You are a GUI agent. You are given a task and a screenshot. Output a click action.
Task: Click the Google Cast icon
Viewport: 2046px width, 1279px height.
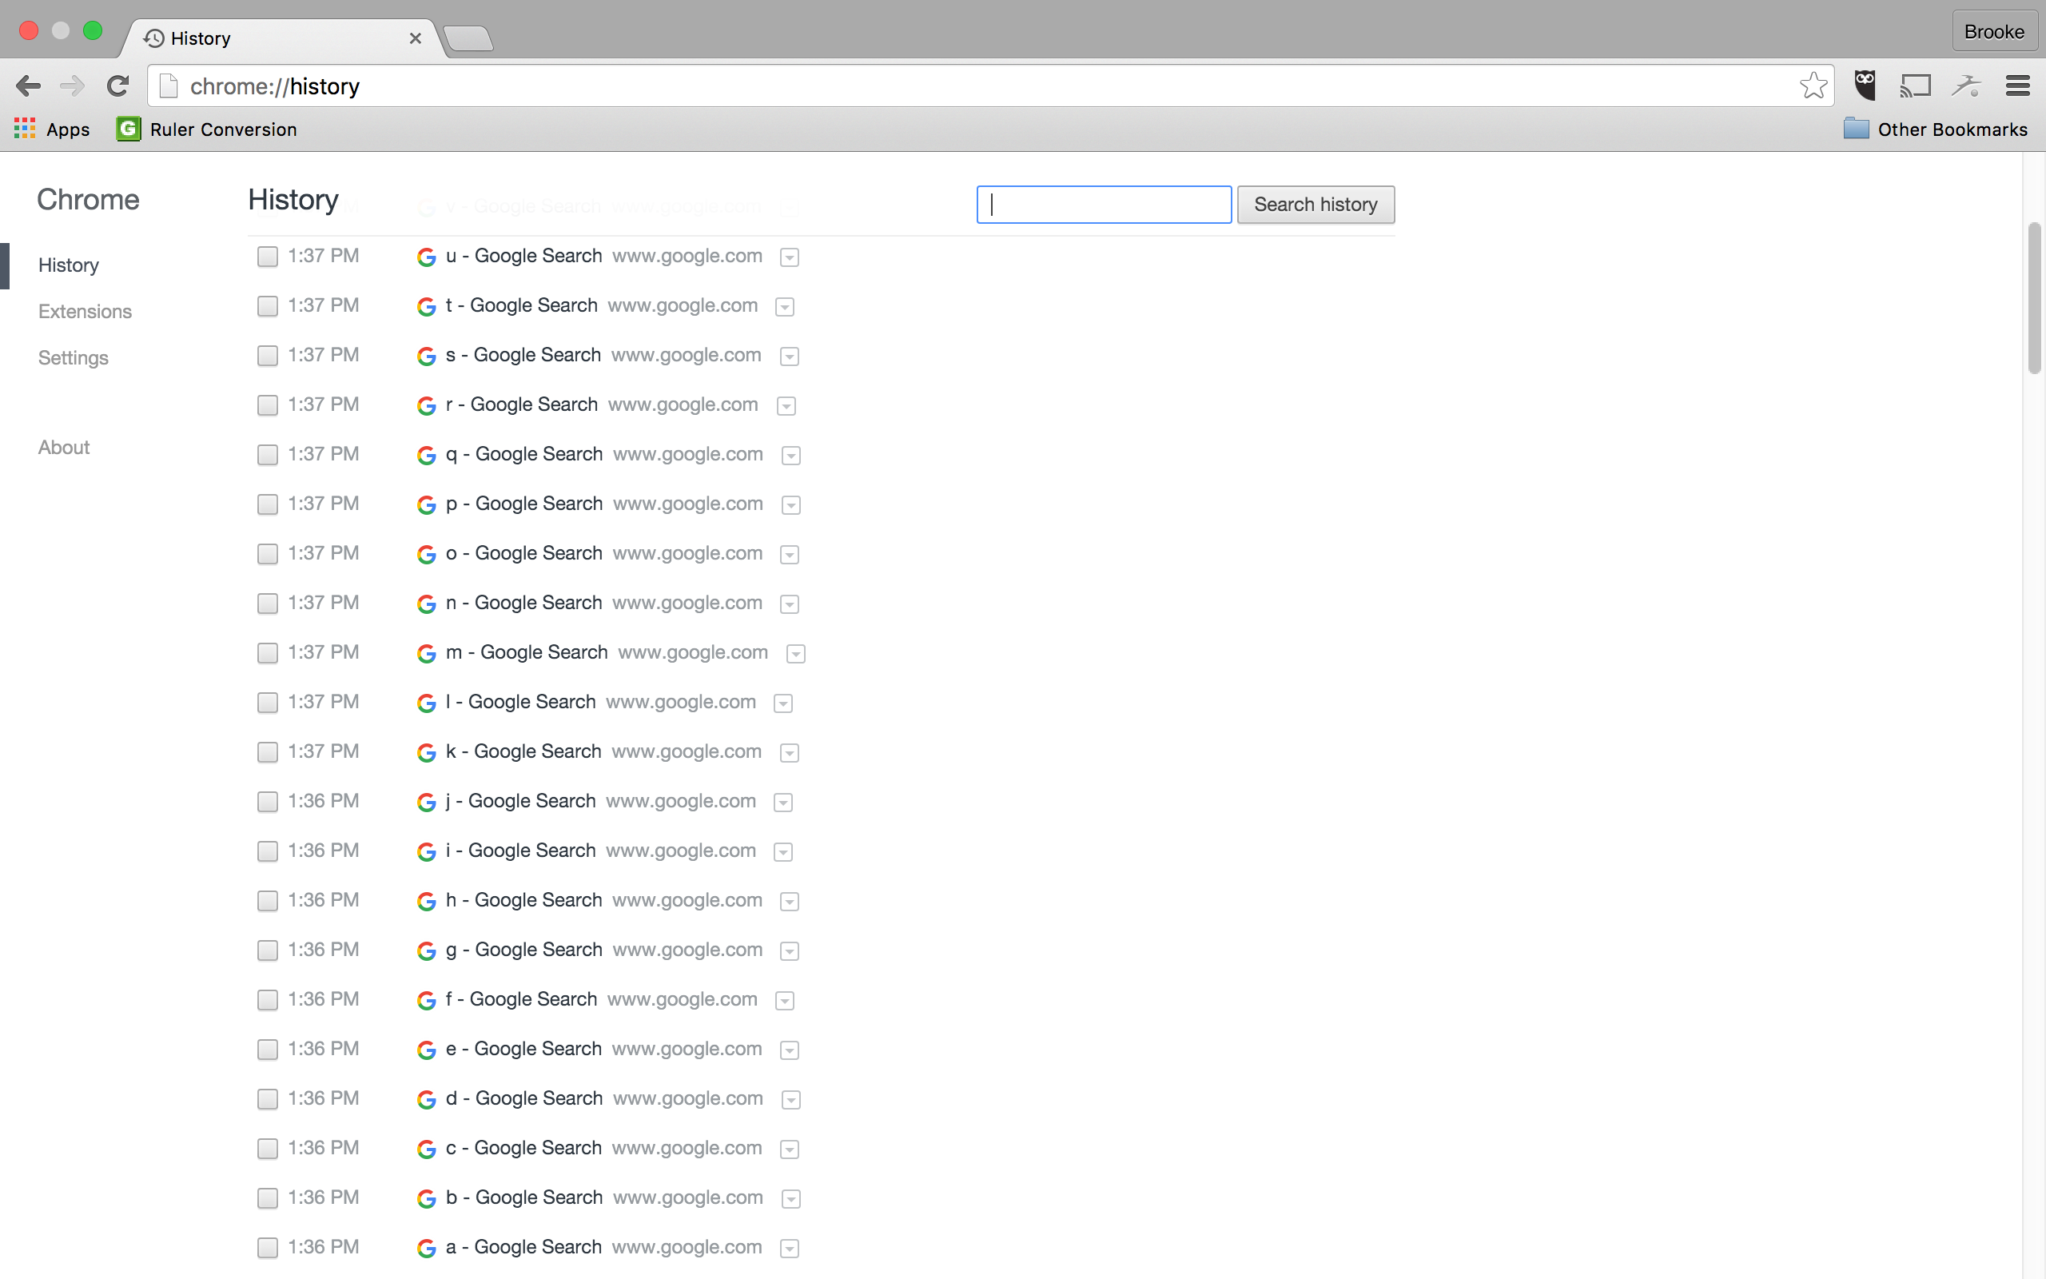(1916, 86)
